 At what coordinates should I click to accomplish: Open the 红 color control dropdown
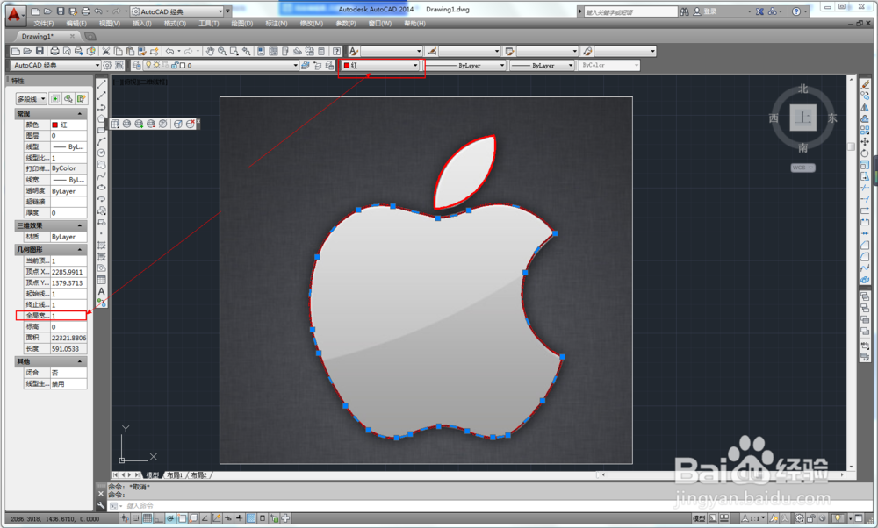380,66
